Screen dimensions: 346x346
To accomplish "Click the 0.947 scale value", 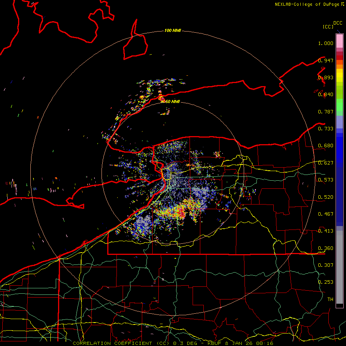I will [326, 60].
